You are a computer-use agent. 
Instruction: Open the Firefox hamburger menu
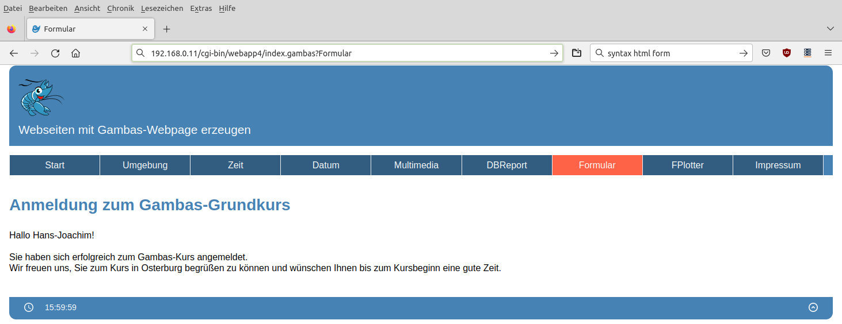(x=828, y=53)
